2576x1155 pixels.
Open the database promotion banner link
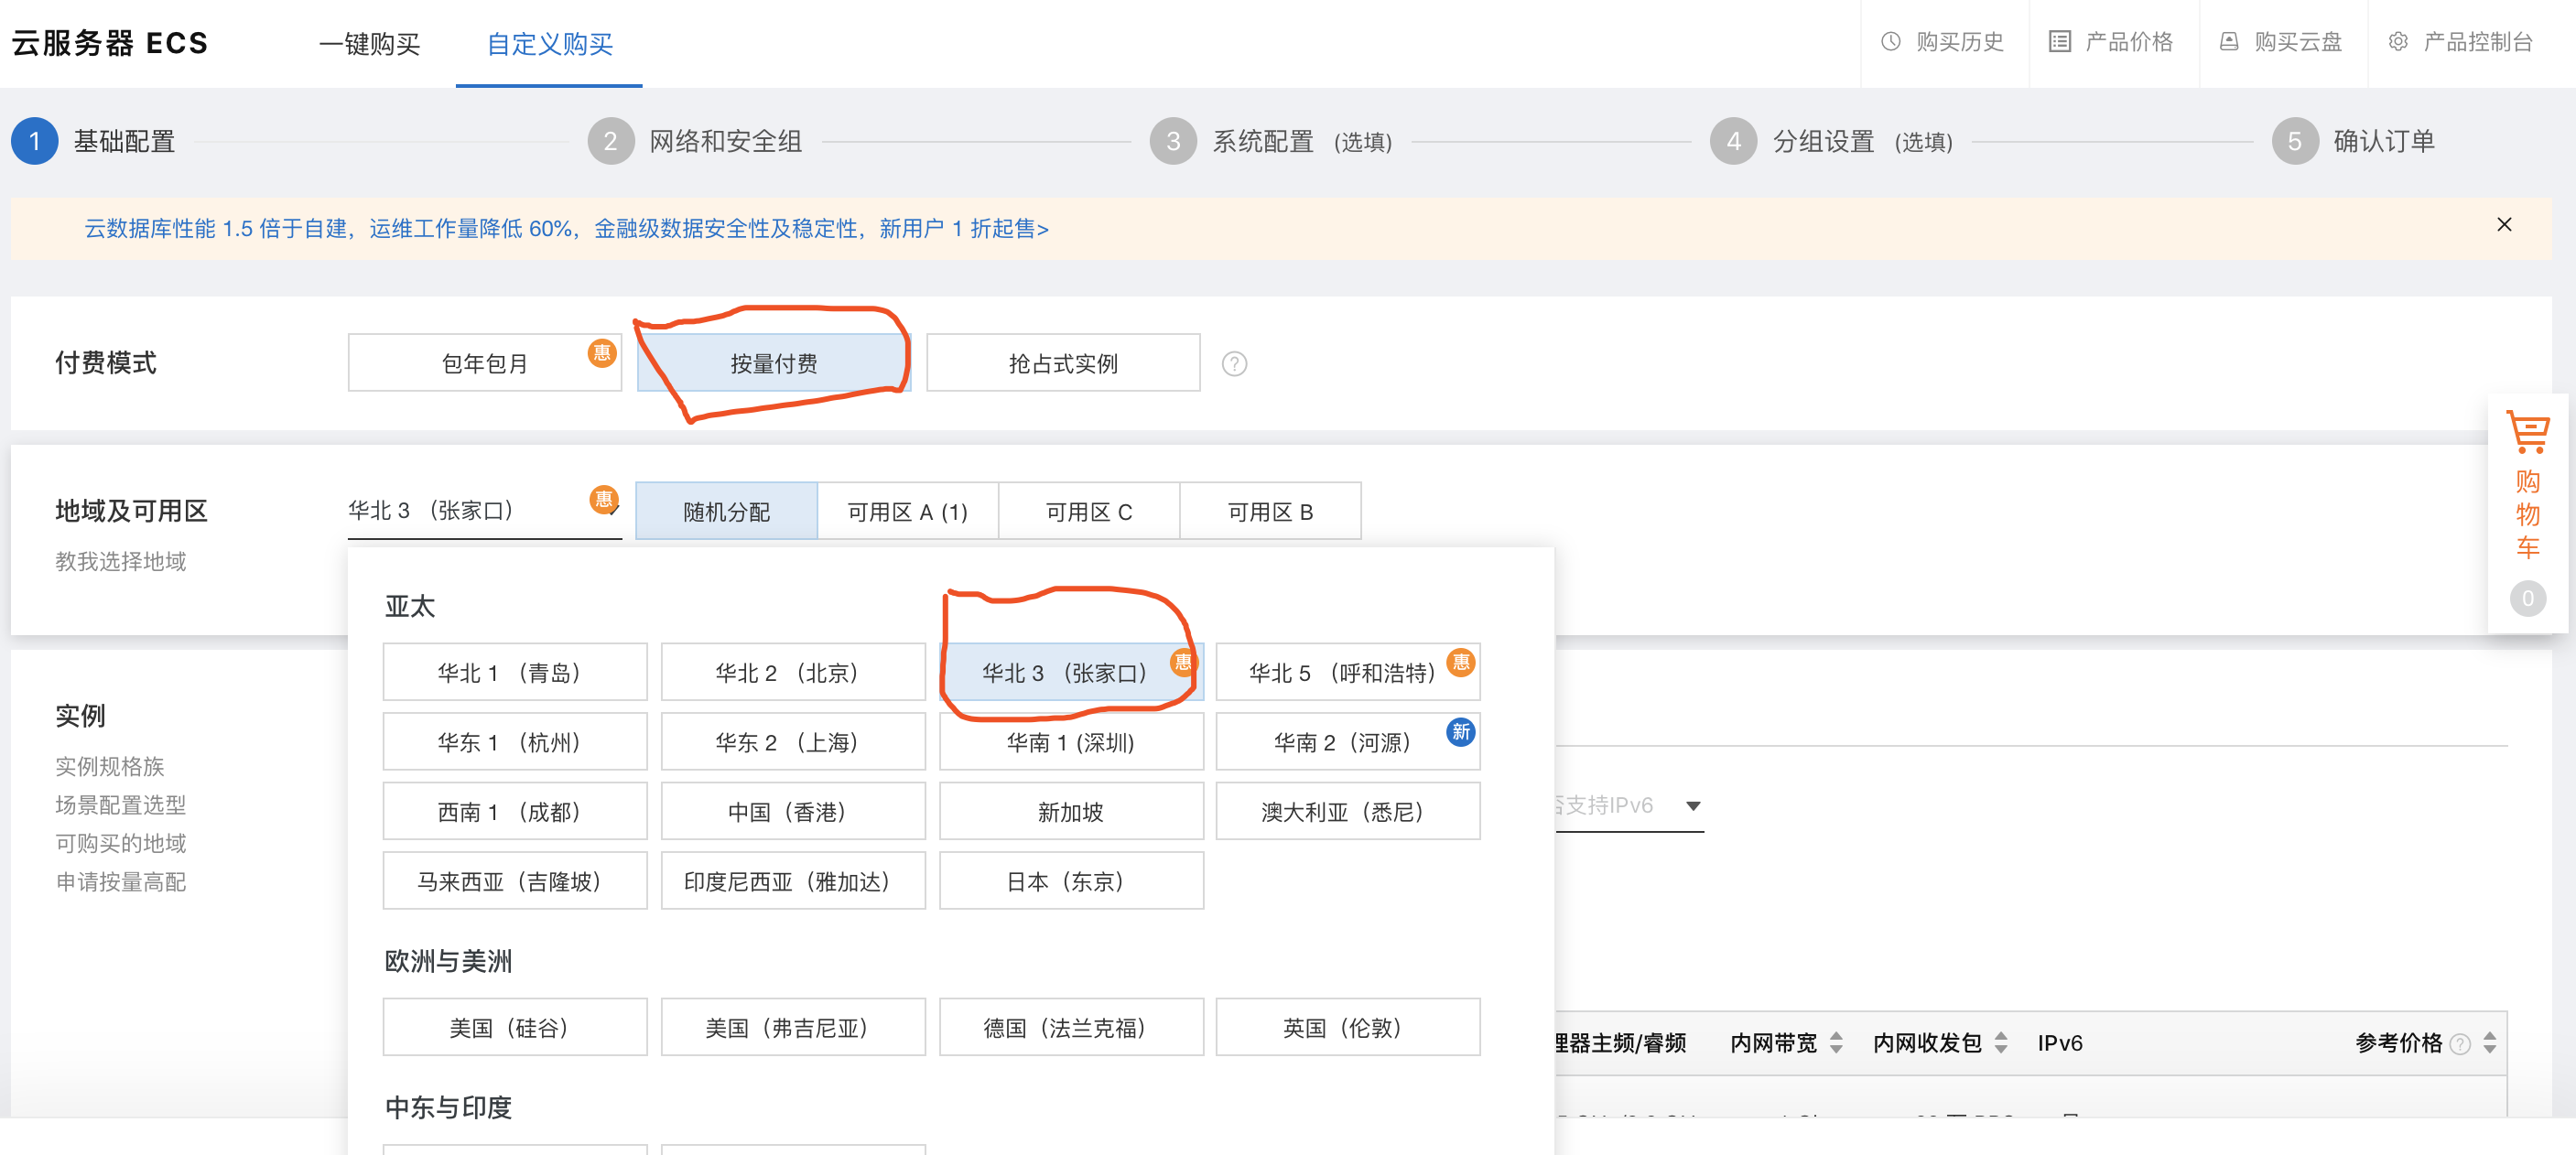566,229
